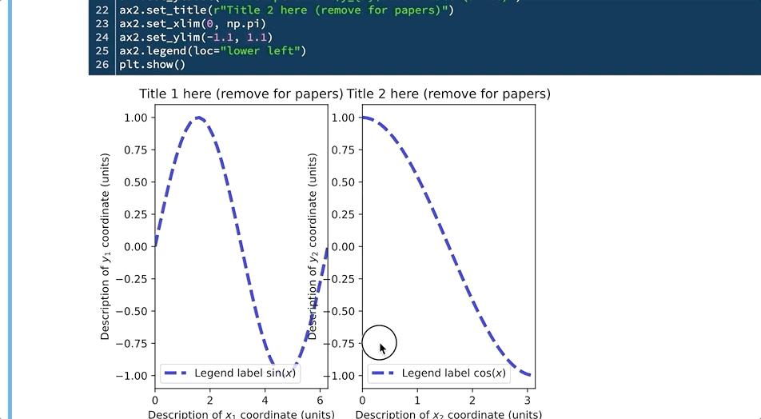Click the code line ax2.legend(loc="lower left")
This screenshot has height=419, width=761.
pos(213,51)
